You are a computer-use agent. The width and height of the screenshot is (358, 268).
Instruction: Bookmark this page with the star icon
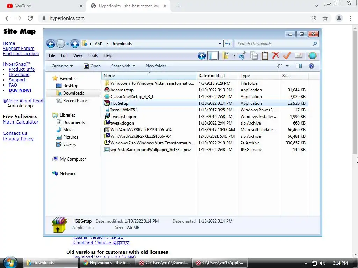coord(325,18)
